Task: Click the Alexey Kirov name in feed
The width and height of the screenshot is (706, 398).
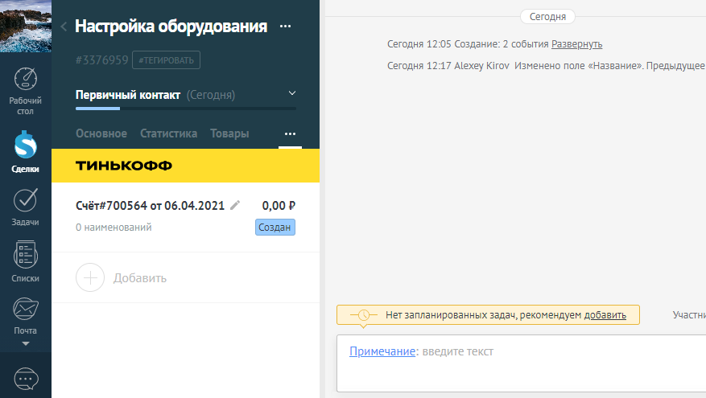Action: [x=481, y=66]
